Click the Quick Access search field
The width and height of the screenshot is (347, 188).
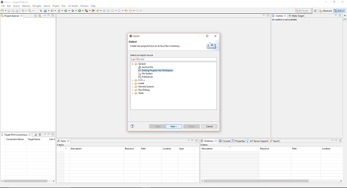click(303, 11)
